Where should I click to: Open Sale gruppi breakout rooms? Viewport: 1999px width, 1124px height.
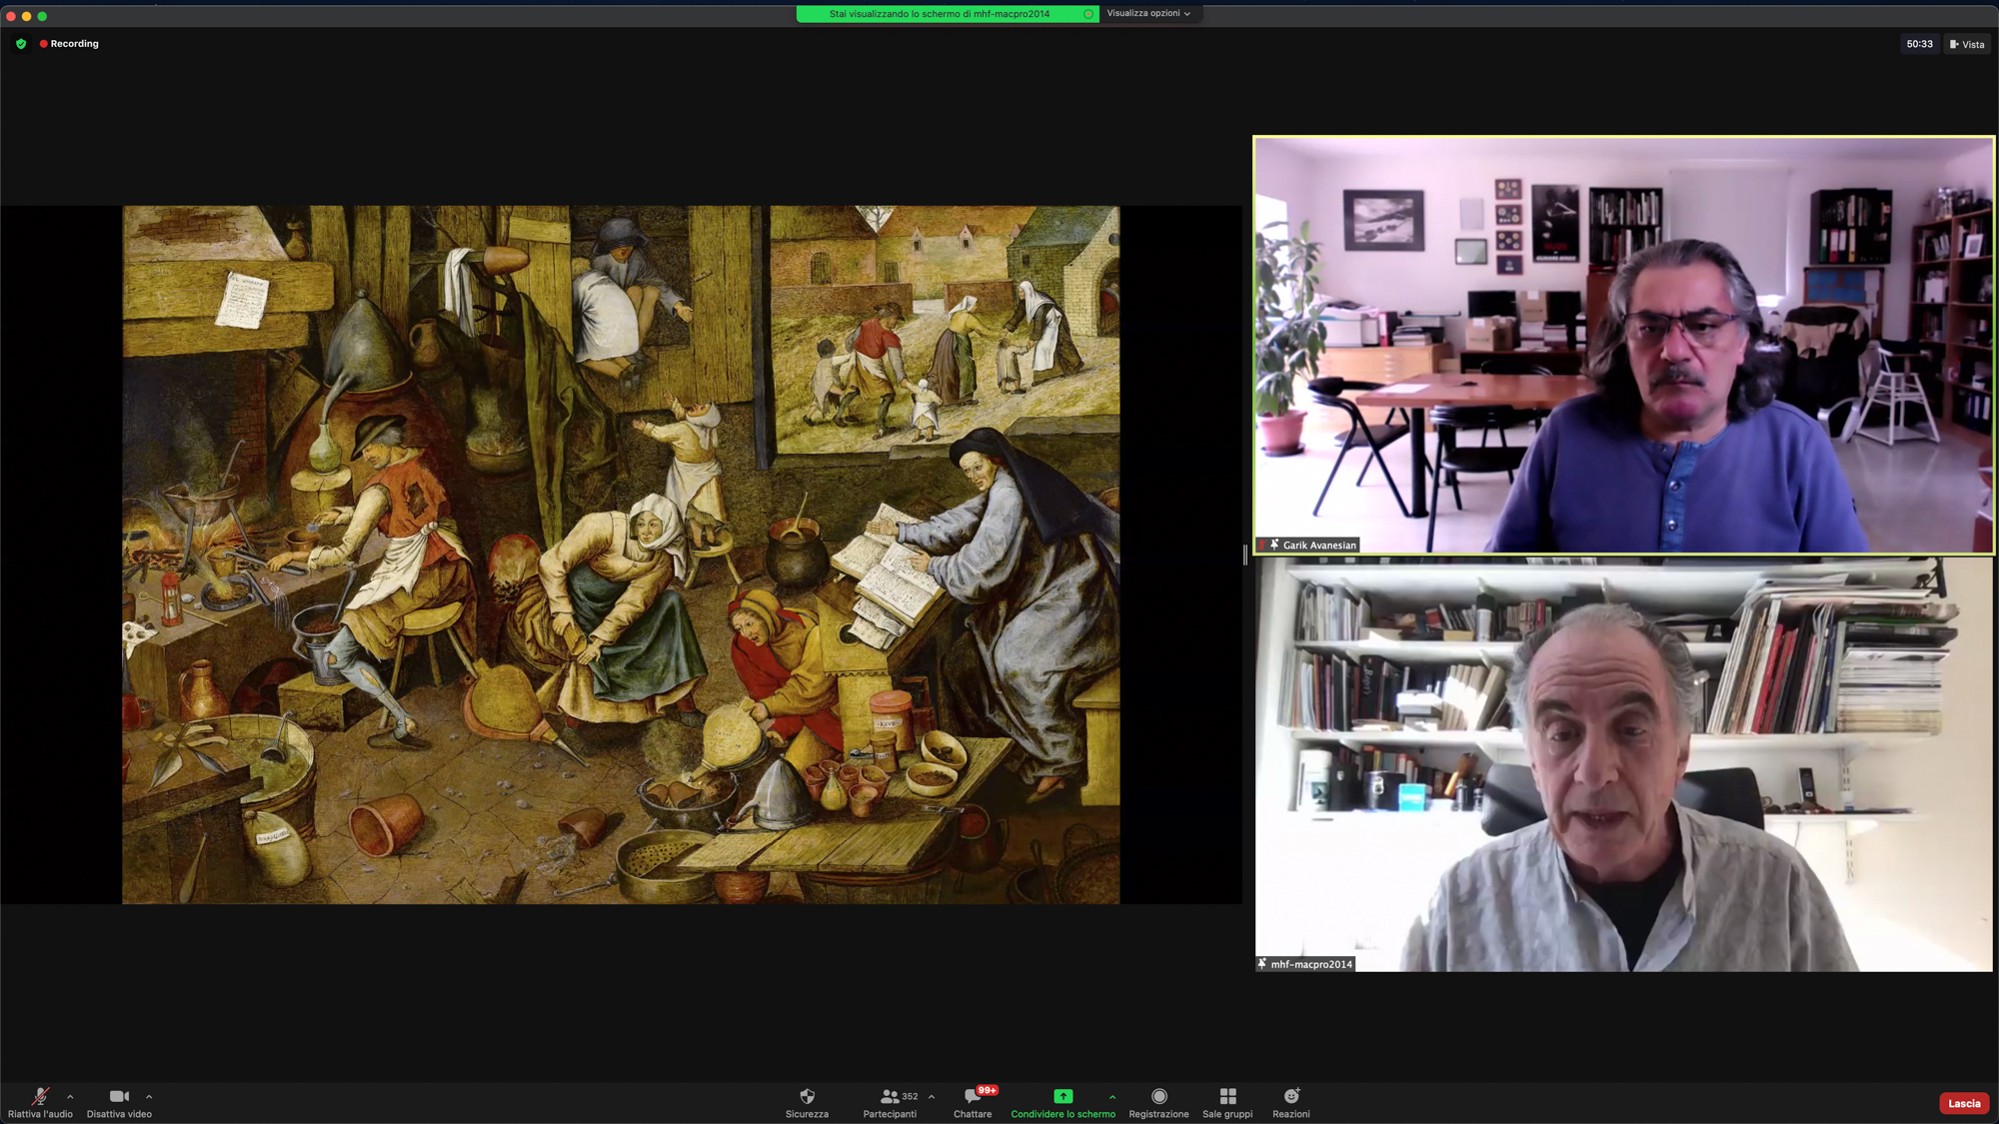point(1227,1103)
